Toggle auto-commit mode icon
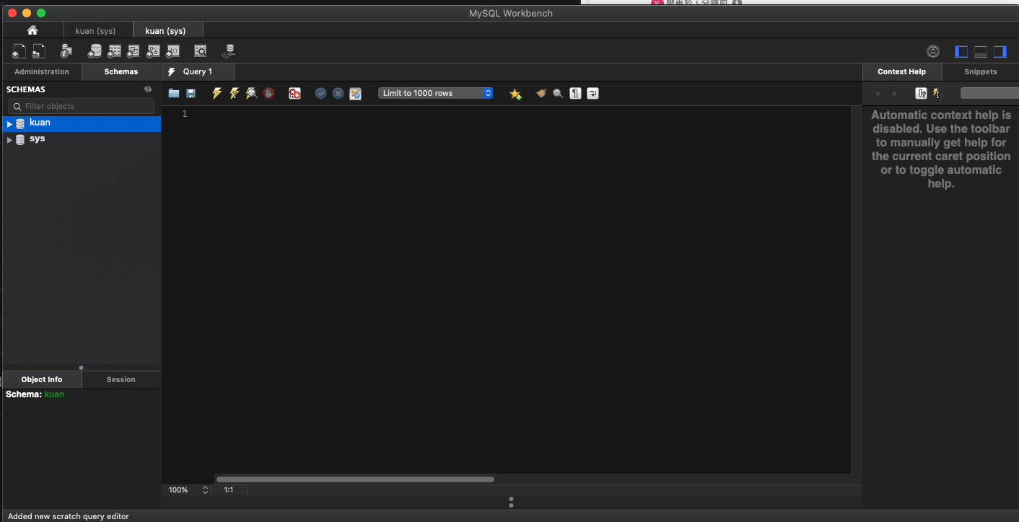The height and width of the screenshot is (522, 1019). click(x=355, y=94)
